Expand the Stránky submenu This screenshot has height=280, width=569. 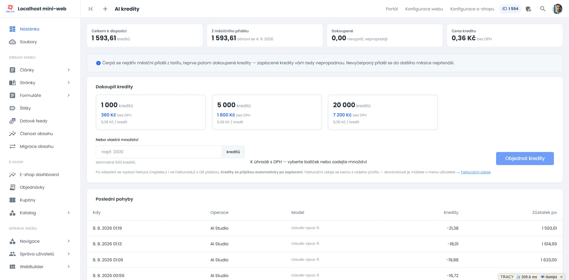[68, 83]
